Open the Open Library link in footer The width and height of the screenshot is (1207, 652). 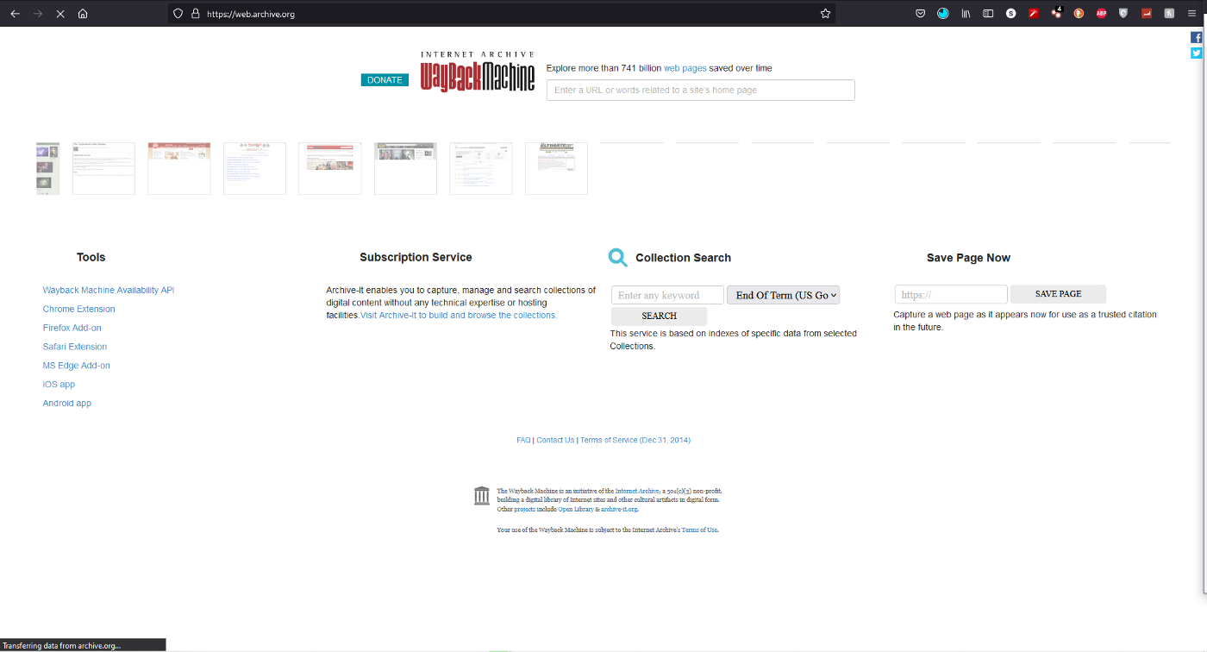tap(576, 510)
